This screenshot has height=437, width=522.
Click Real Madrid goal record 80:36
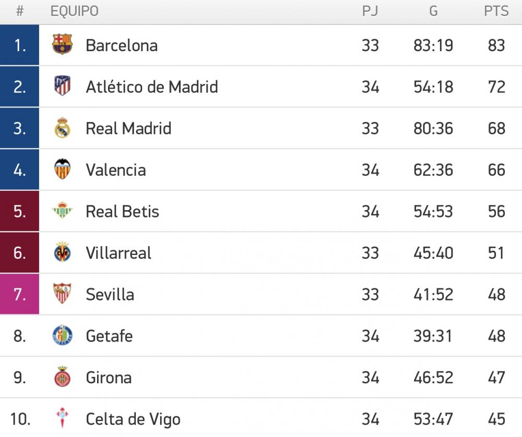tap(433, 128)
